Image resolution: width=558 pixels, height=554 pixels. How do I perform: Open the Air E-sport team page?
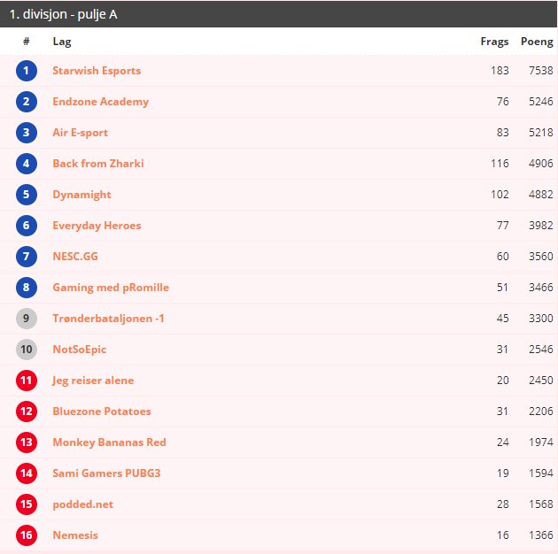tap(80, 133)
